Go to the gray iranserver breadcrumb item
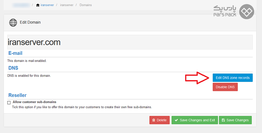The width and height of the screenshot is (262, 133). coord(67,5)
